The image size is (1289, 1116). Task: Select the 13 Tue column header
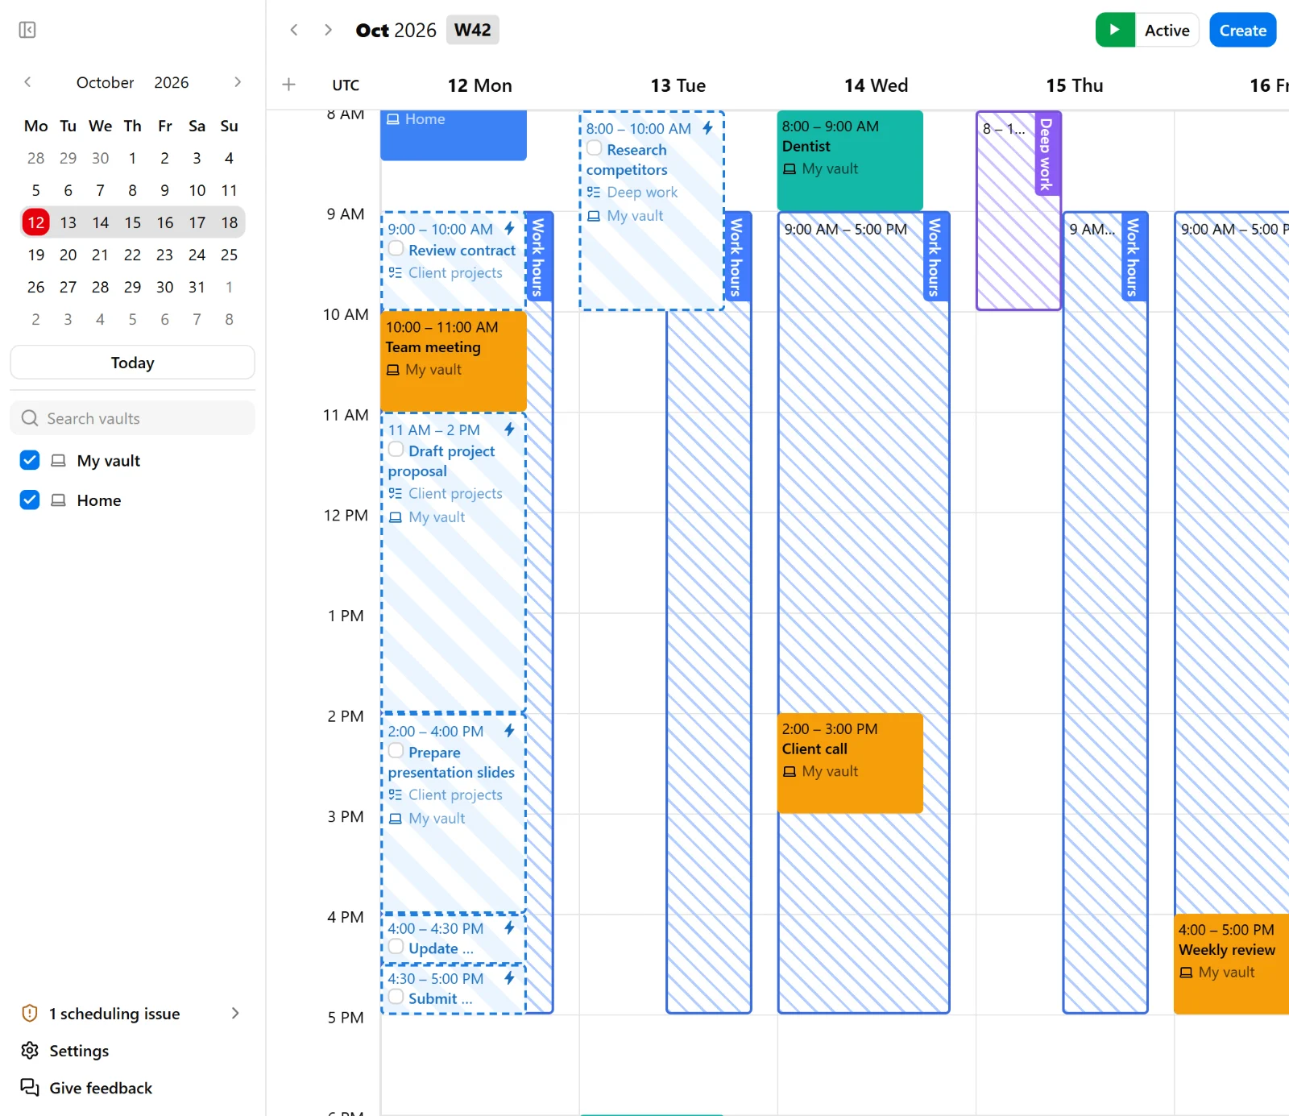coord(678,85)
